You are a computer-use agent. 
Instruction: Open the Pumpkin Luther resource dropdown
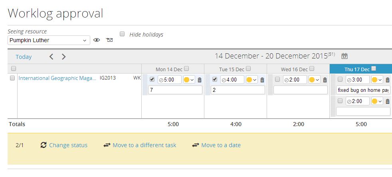[49, 40]
